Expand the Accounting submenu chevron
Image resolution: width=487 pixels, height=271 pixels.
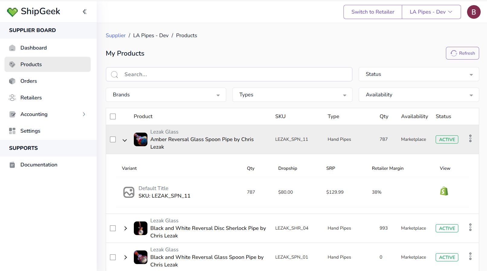click(x=84, y=114)
